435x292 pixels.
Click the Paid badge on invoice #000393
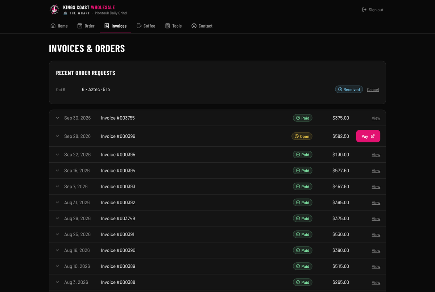(303, 187)
